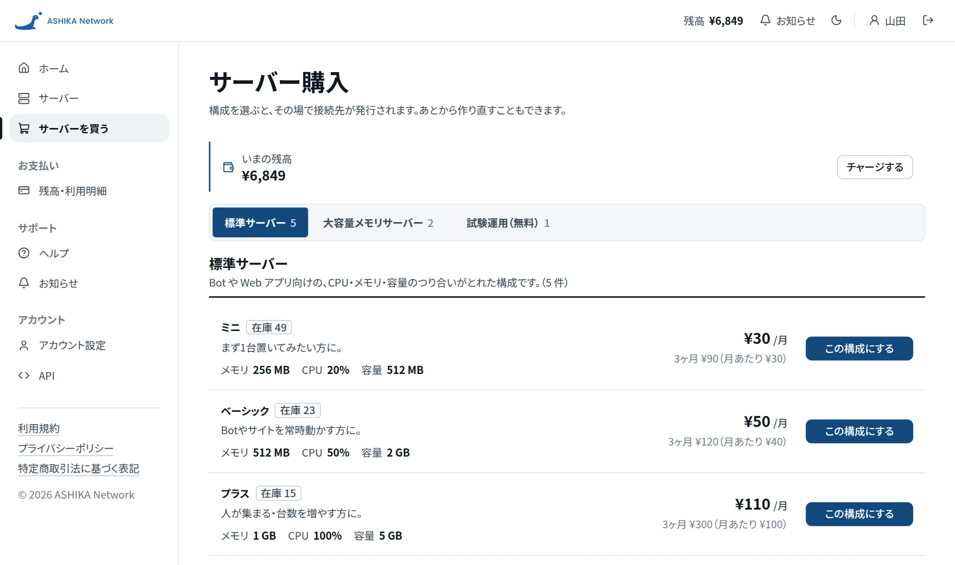
Task: Click the code brackets icon beside API
Action: 24,375
